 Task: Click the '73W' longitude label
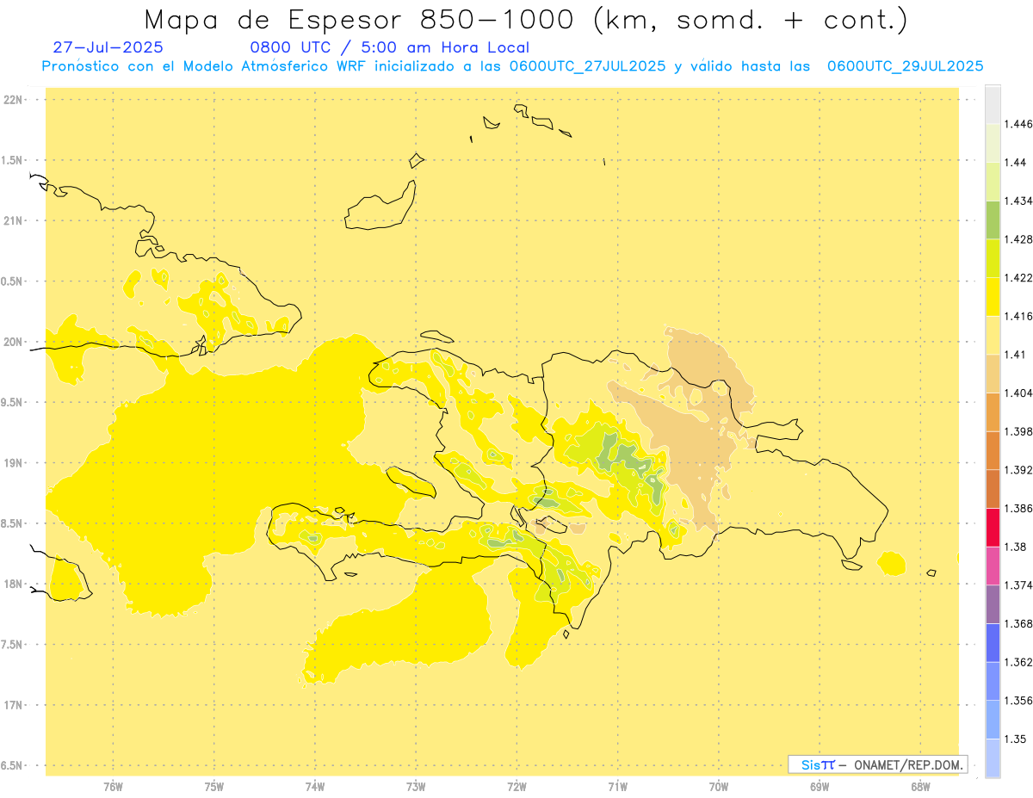(x=416, y=785)
